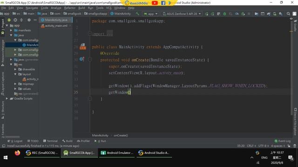Open the Refactor menu
The image size is (298, 167).
(69, 8)
